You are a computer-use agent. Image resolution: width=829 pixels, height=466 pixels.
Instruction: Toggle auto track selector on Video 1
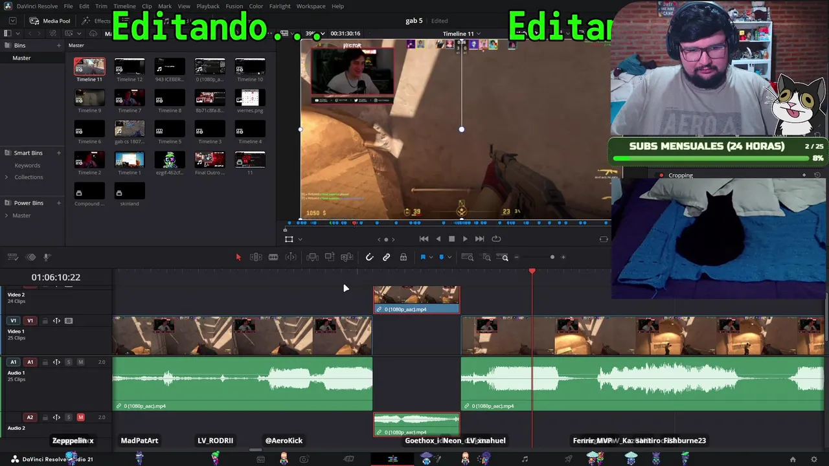pyautogui.click(x=56, y=320)
